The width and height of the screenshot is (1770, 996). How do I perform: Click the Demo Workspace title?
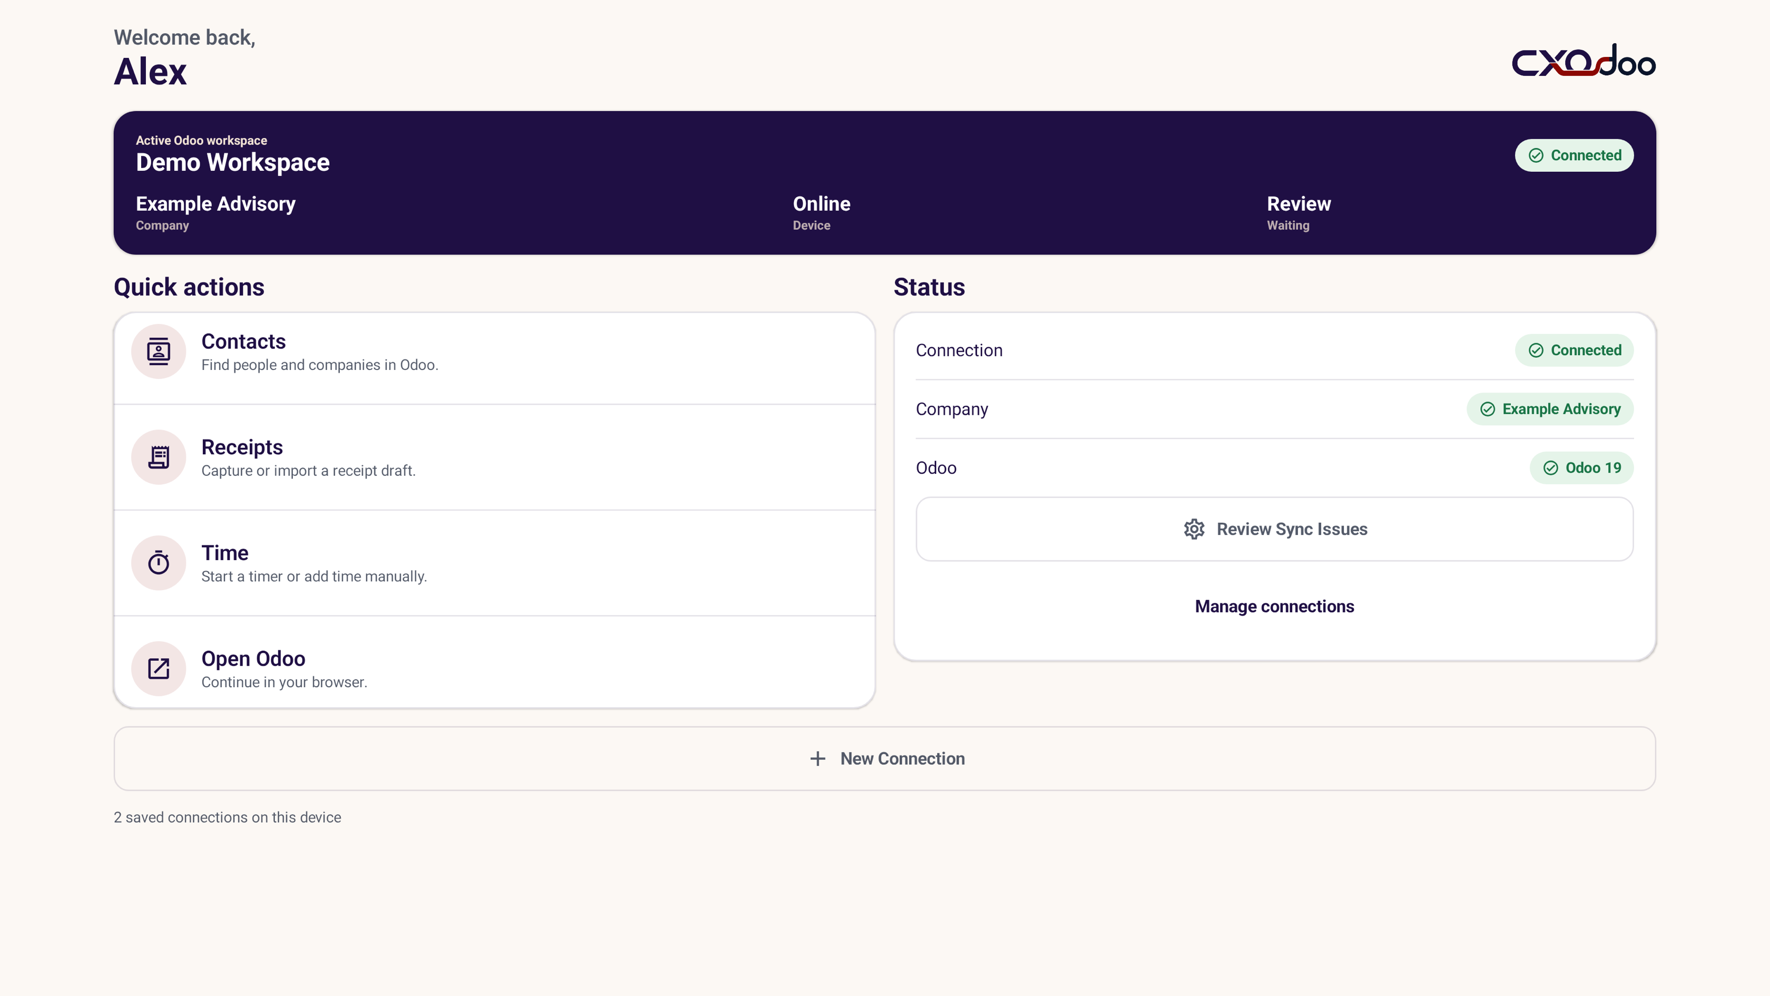233,163
